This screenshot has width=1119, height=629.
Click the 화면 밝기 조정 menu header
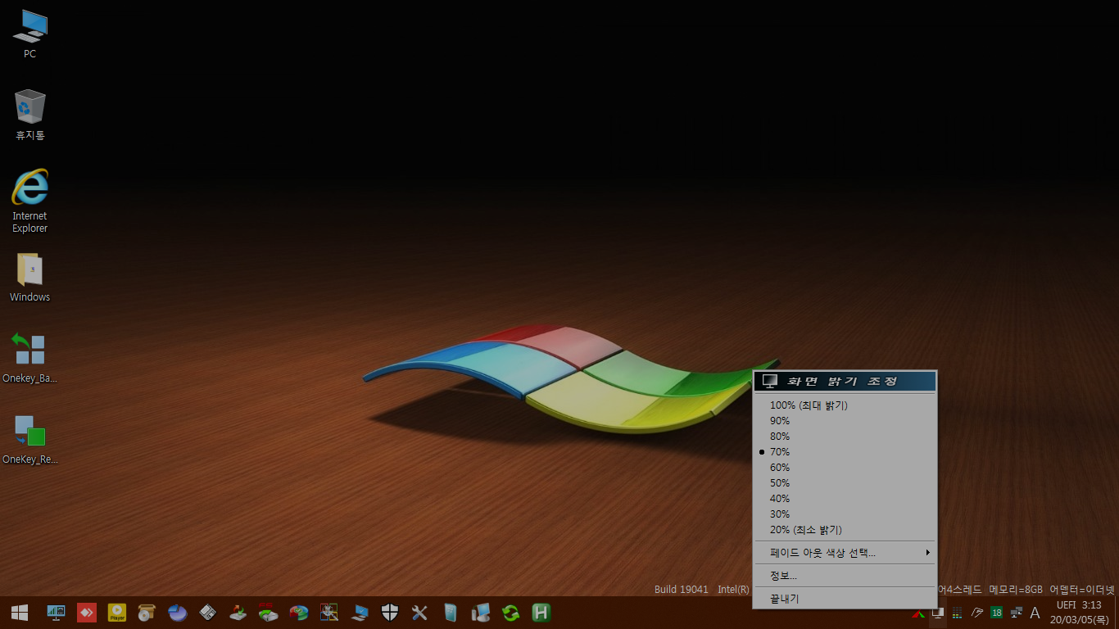click(845, 381)
